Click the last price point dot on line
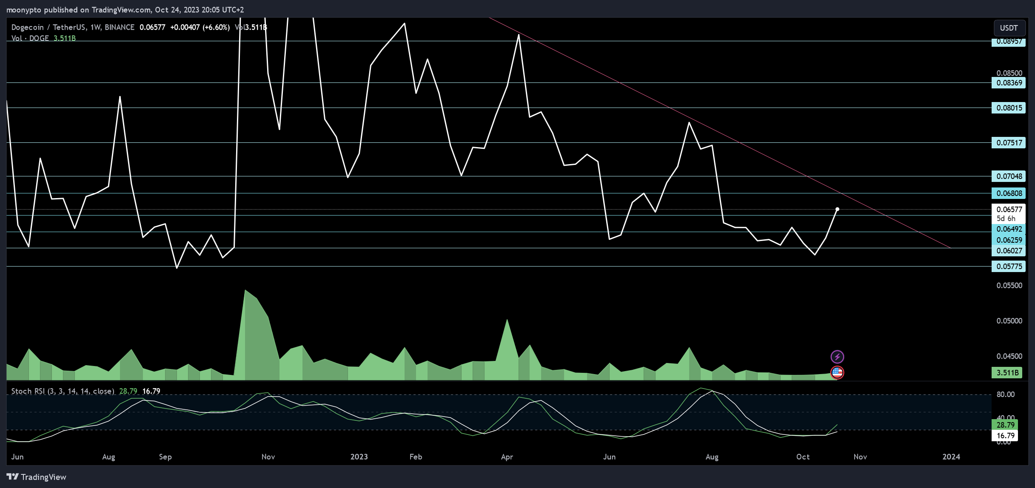The height and width of the screenshot is (488, 1035). pyautogui.click(x=837, y=209)
